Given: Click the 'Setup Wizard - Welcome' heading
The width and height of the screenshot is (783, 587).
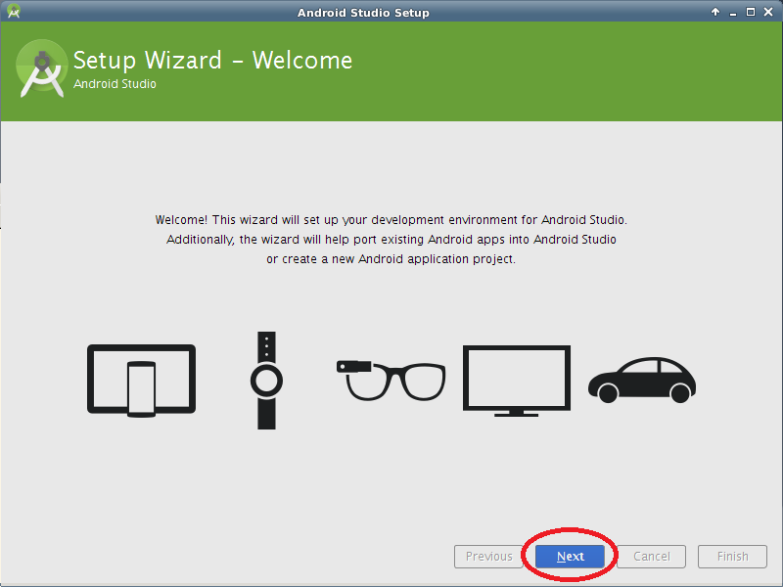Looking at the screenshot, I should (x=212, y=61).
